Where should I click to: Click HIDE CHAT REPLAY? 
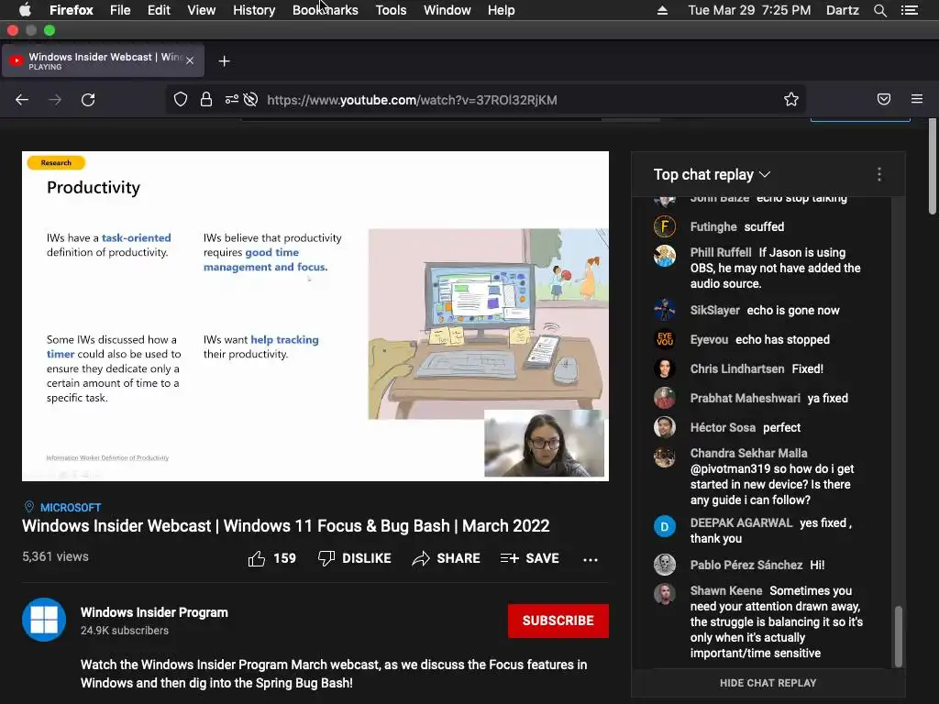(x=768, y=683)
